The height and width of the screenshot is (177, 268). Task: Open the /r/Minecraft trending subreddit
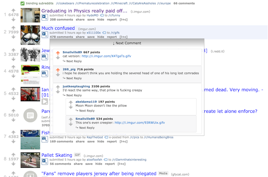click(x=119, y=3)
